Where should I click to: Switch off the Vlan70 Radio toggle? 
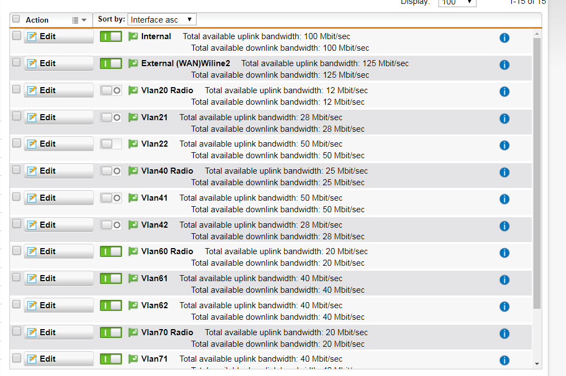click(x=111, y=332)
